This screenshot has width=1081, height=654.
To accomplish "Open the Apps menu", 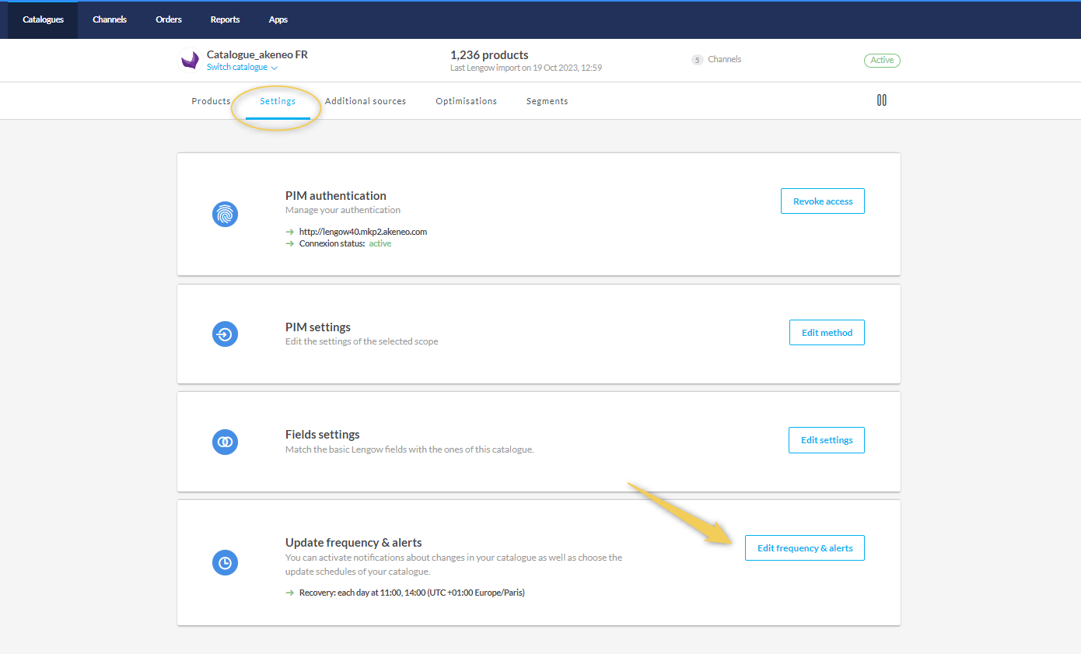I will (278, 19).
